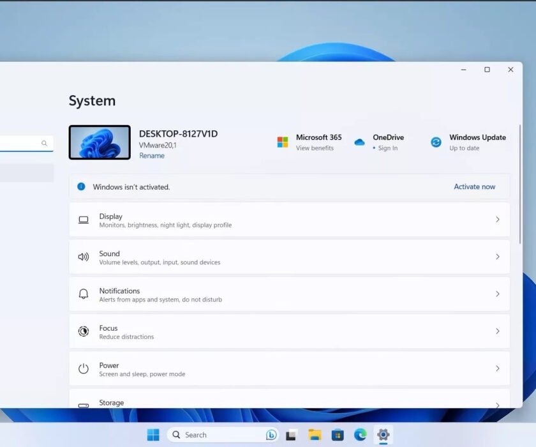This screenshot has height=447, width=536.
Task: Click the DESKTOP-8127V1D computer name
Action: 178,133
